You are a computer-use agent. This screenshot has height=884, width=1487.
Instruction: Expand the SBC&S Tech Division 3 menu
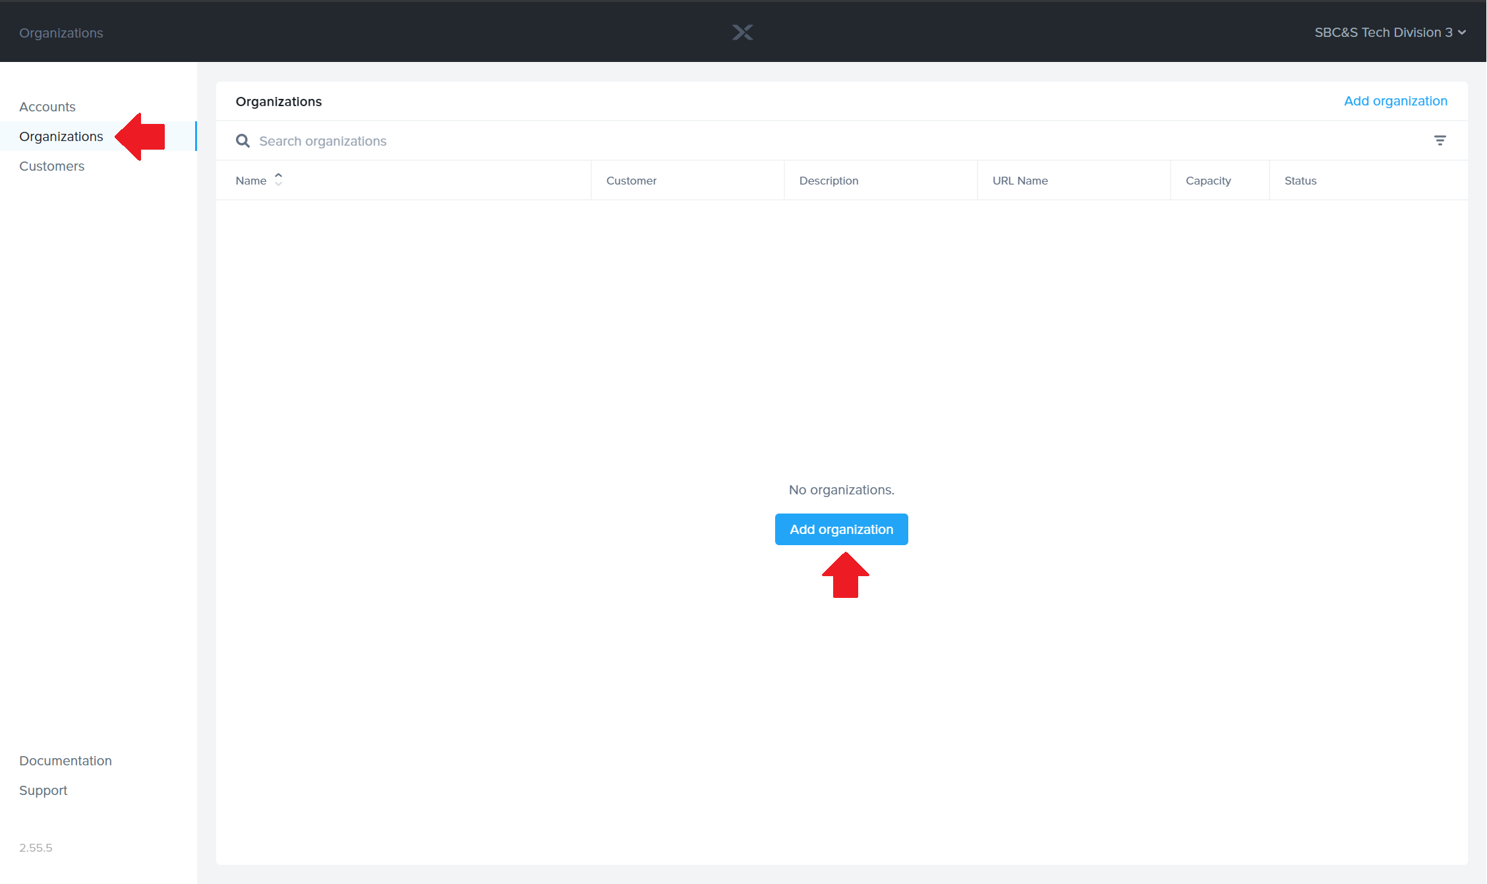(1390, 32)
